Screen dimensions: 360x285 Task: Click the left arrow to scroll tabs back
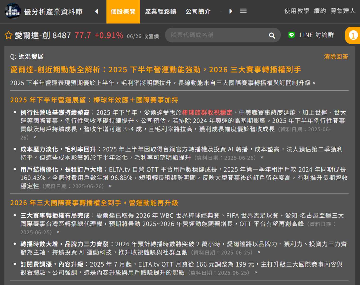(x=97, y=11)
